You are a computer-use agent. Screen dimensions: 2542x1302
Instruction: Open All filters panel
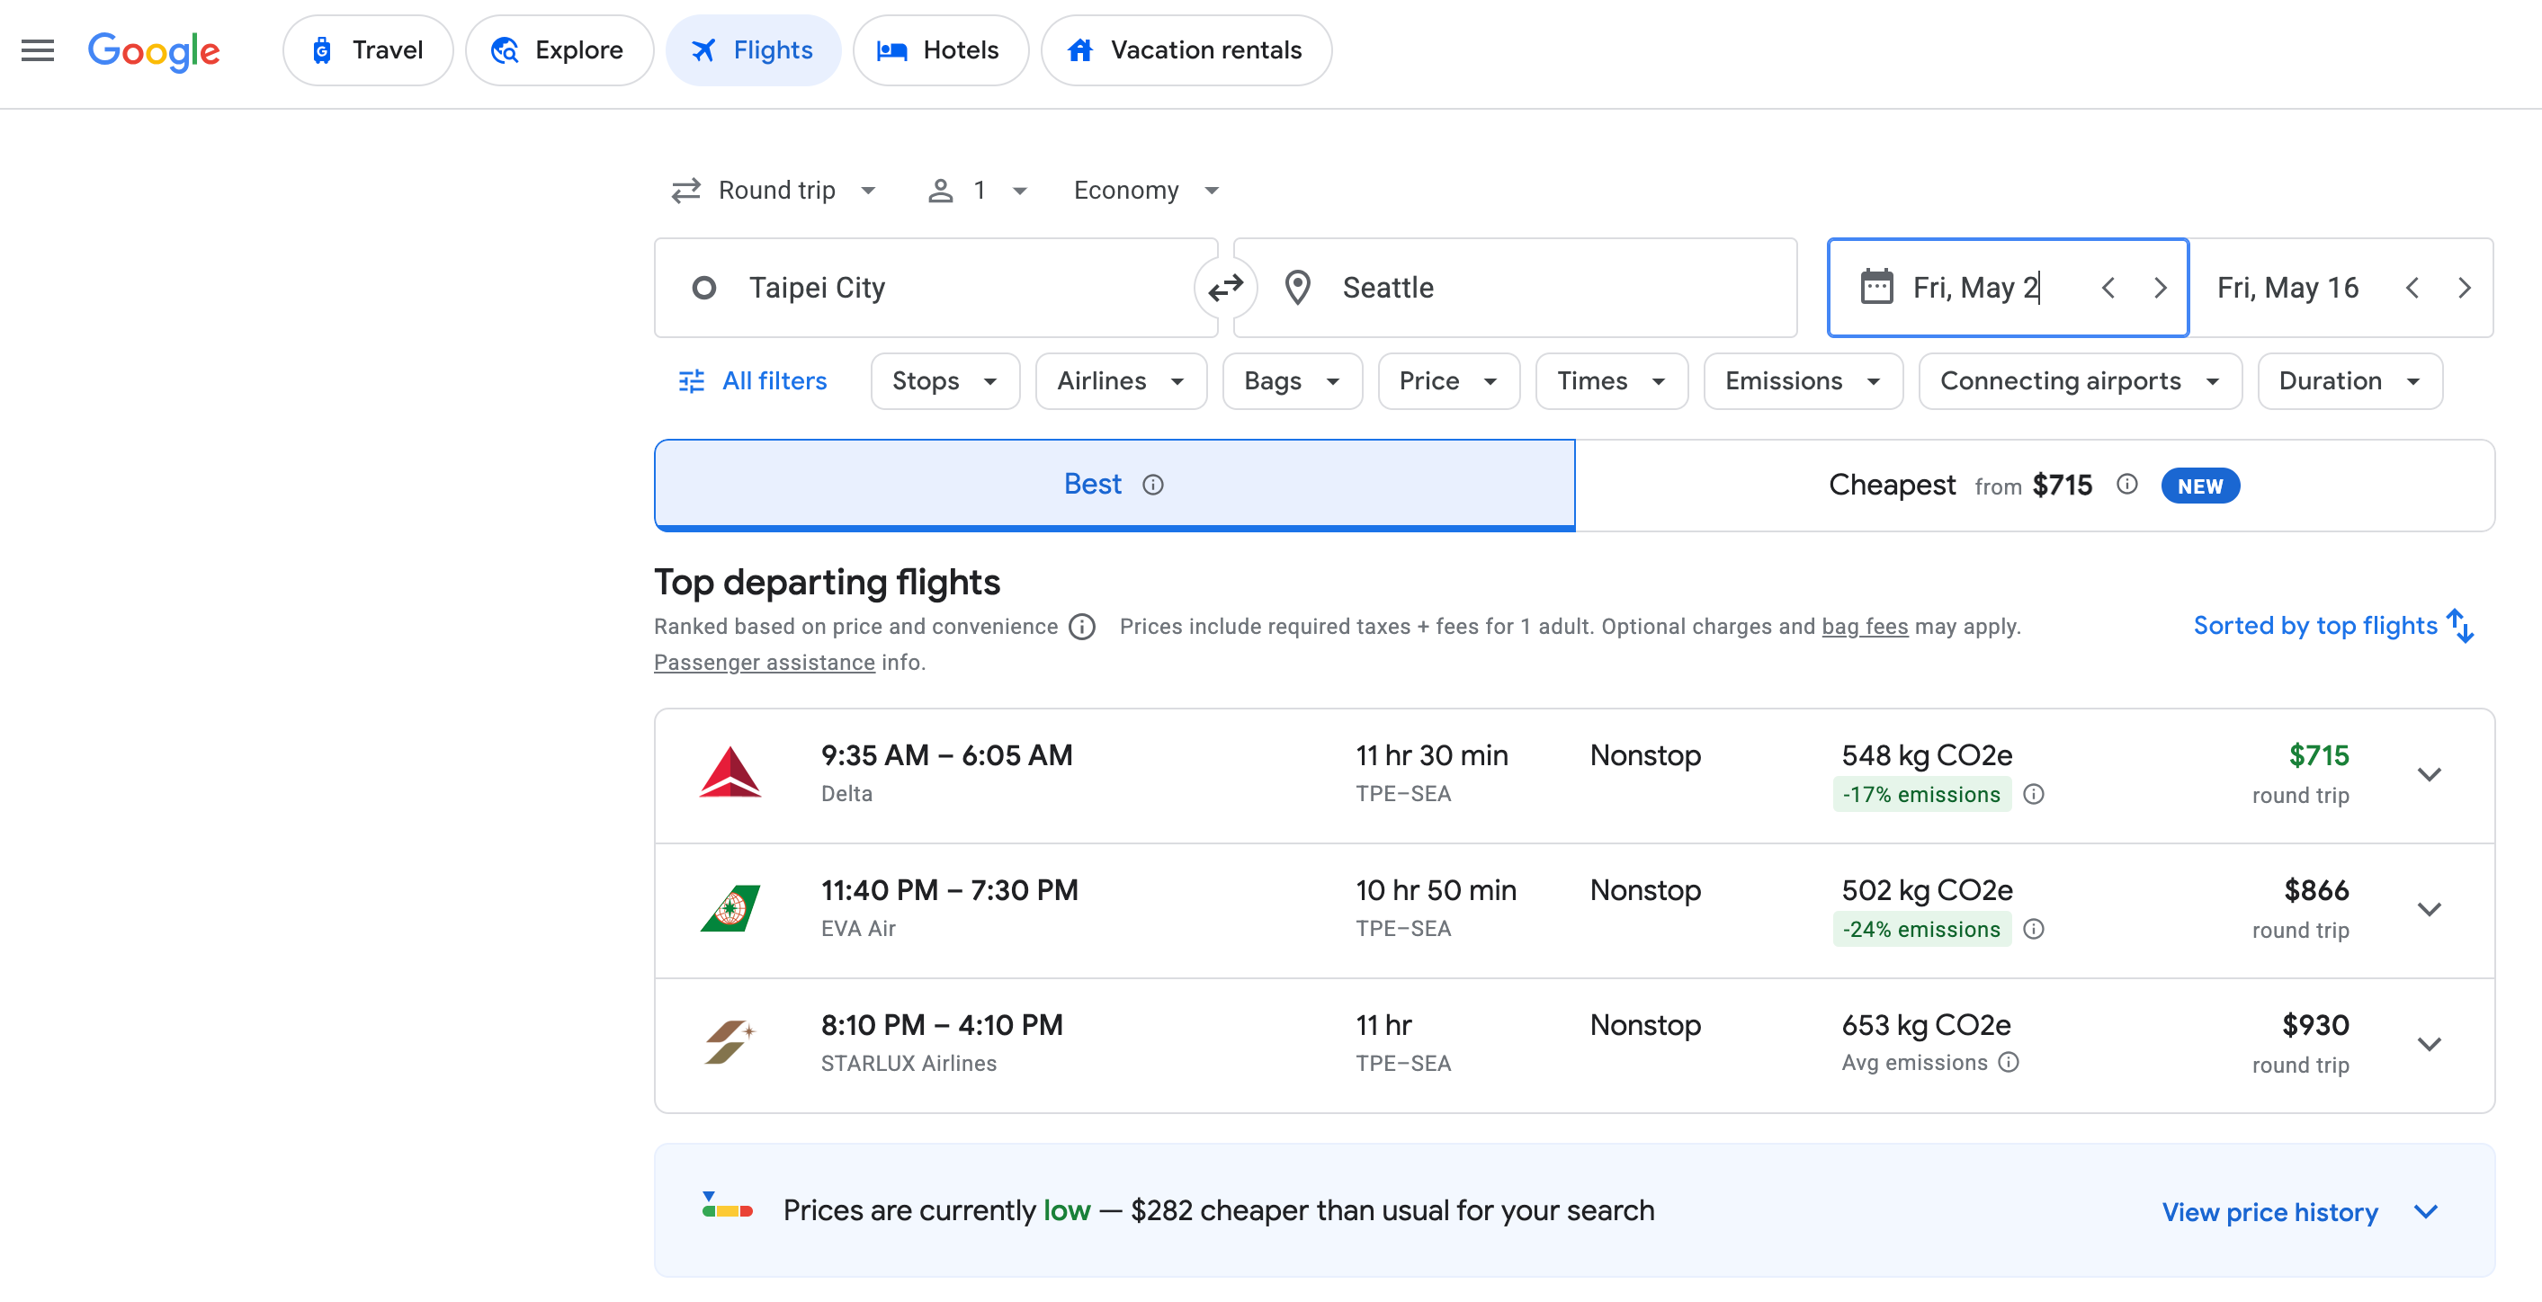click(753, 380)
